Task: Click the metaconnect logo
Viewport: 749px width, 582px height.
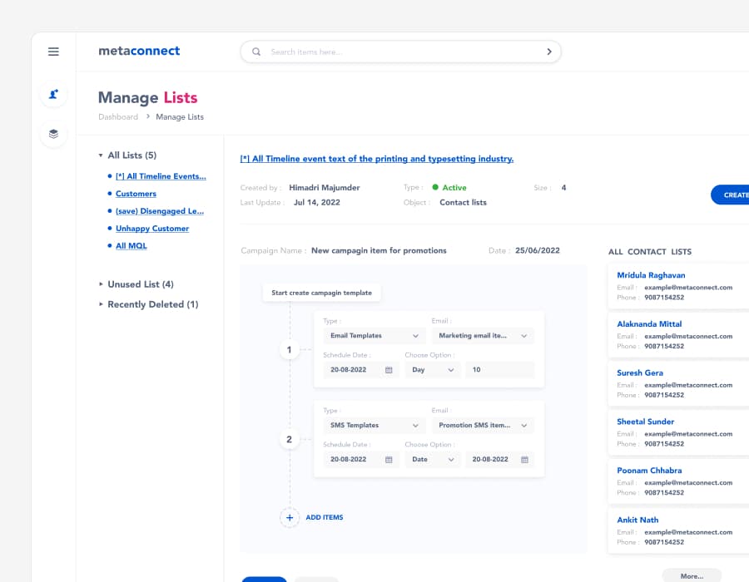Action: pos(139,51)
